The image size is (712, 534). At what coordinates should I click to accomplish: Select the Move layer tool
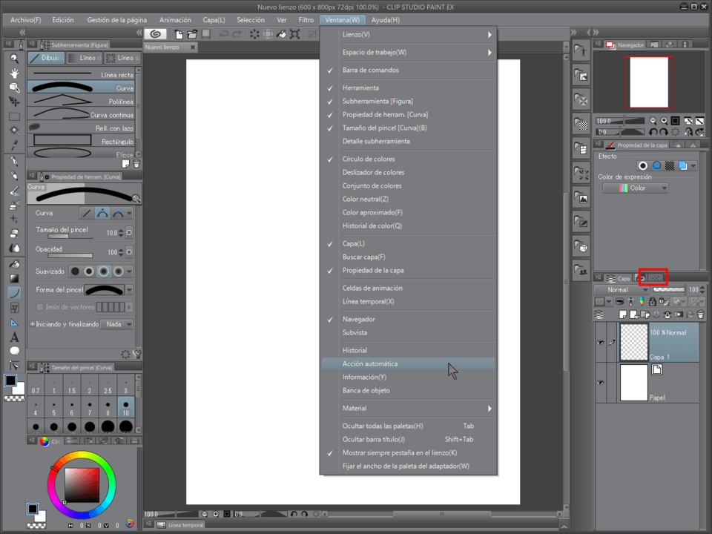pos(15,102)
